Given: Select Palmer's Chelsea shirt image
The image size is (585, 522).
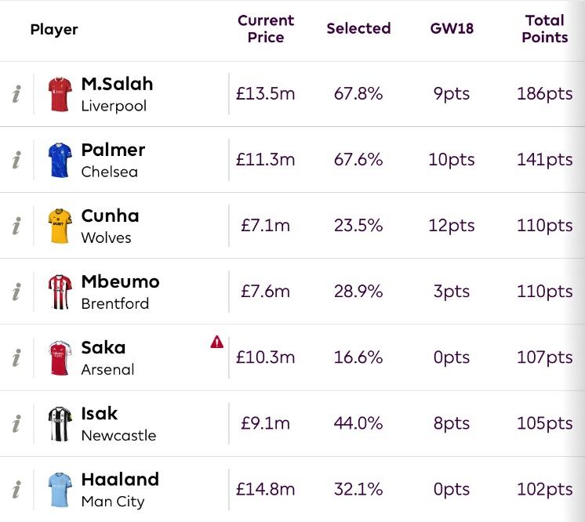Looking at the screenshot, I should click(60, 161).
